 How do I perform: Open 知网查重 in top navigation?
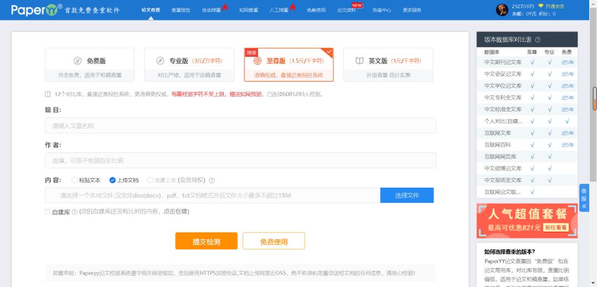tap(249, 10)
